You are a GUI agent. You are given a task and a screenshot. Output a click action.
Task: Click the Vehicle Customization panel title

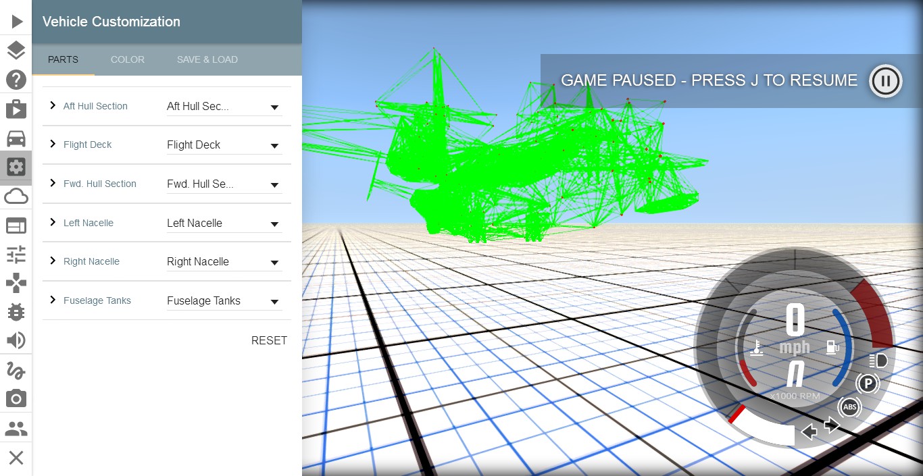(x=111, y=22)
